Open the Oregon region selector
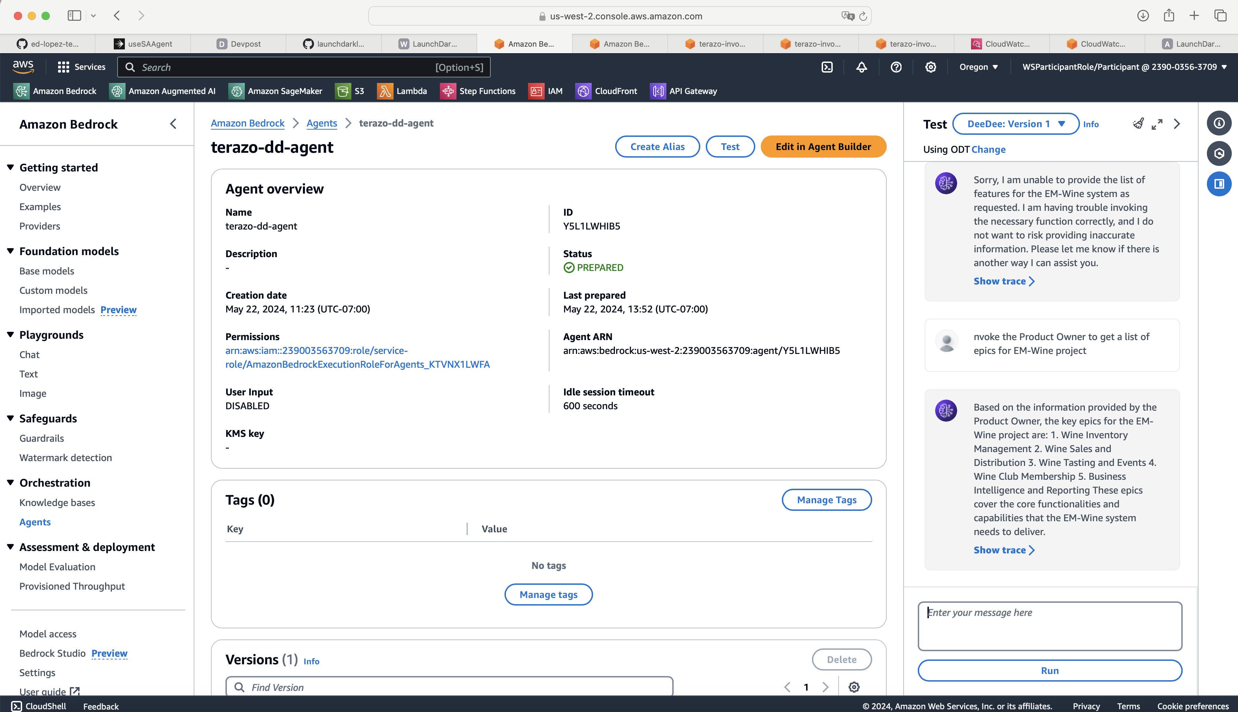This screenshot has width=1238, height=712. pyautogui.click(x=978, y=67)
